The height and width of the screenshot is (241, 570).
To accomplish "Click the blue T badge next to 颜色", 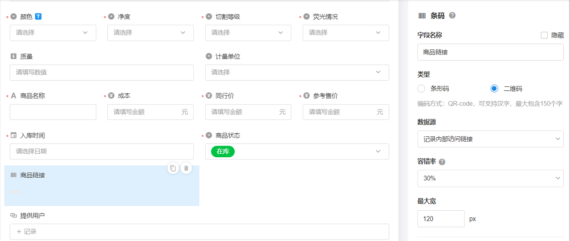I will click(38, 16).
